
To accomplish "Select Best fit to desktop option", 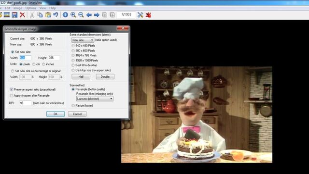I will click(x=73, y=65).
